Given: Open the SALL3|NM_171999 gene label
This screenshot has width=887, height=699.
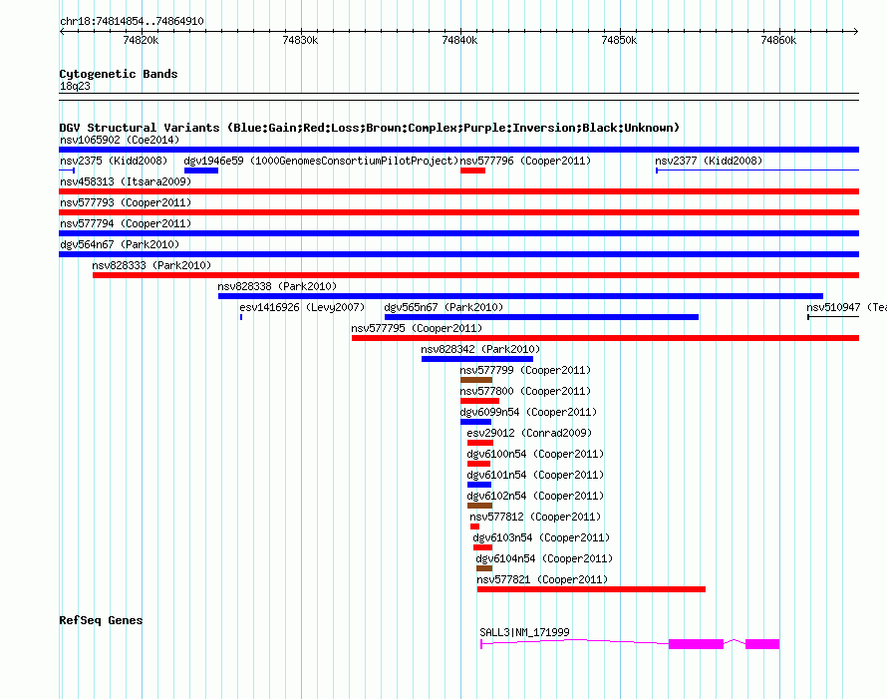Looking at the screenshot, I should coord(524,632).
